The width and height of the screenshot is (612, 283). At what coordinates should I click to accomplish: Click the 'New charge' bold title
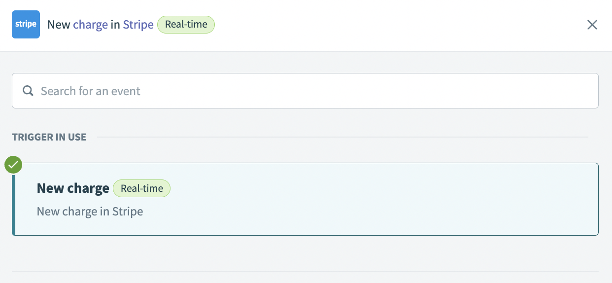(x=73, y=188)
